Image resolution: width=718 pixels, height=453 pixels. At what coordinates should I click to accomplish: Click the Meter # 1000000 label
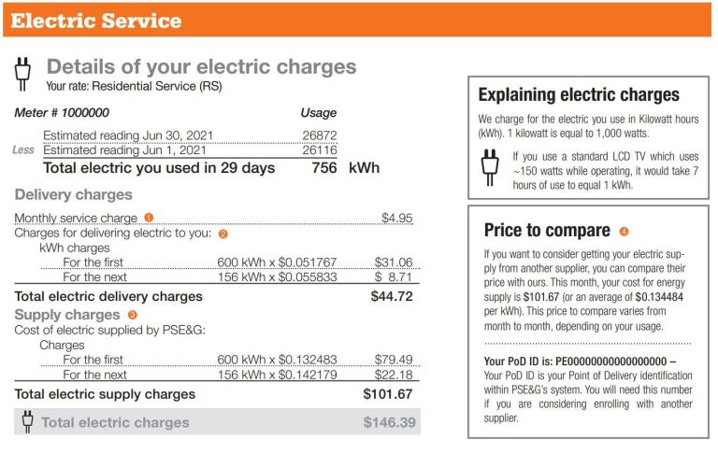point(56,113)
